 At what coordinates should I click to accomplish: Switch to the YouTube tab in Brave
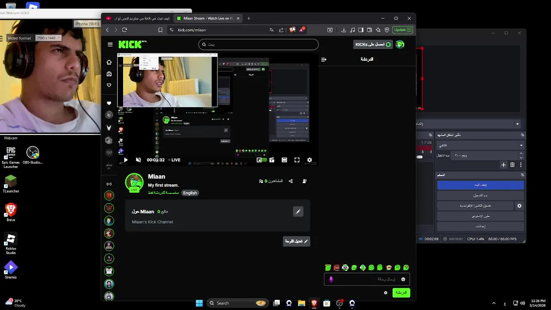point(139,19)
